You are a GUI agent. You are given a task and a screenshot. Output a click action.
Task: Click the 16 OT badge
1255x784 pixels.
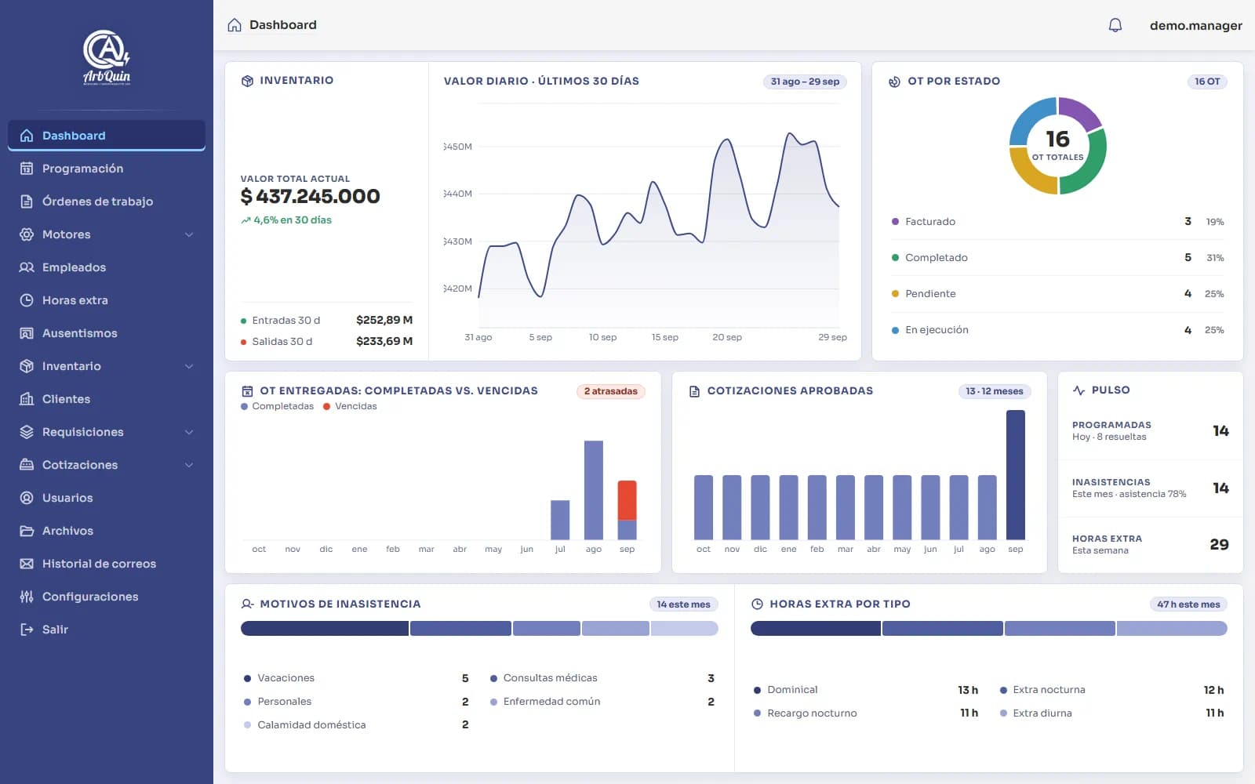(1207, 82)
